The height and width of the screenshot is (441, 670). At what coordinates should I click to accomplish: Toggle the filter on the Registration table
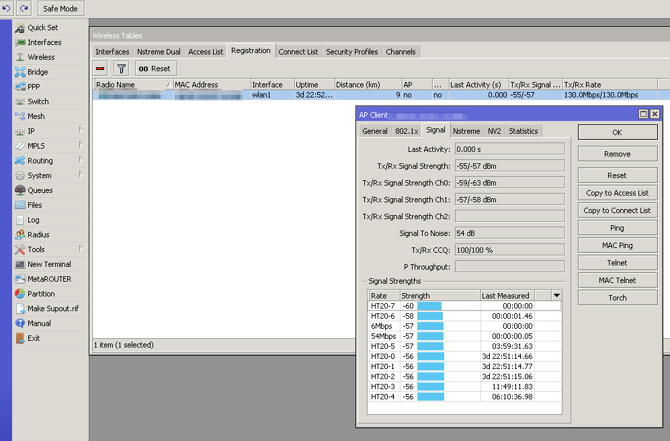tap(120, 68)
